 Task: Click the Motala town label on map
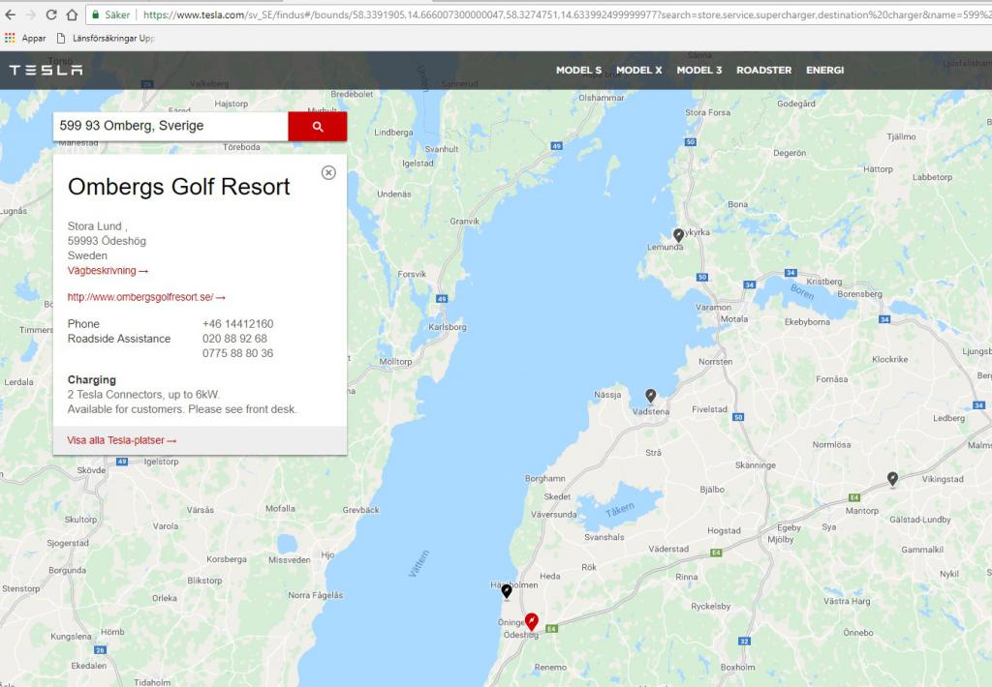pyautogui.click(x=734, y=319)
